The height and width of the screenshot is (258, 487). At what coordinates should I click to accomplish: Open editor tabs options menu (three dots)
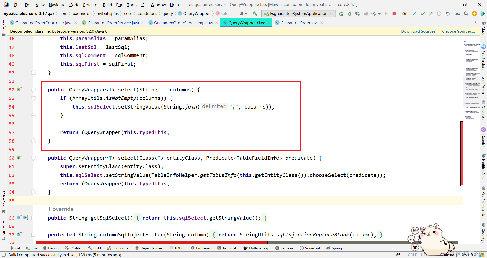click(x=476, y=23)
